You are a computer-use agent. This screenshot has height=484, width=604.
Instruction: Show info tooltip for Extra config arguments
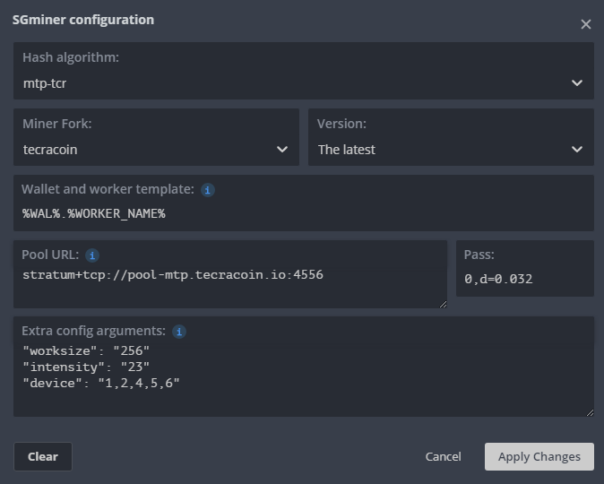tap(179, 332)
